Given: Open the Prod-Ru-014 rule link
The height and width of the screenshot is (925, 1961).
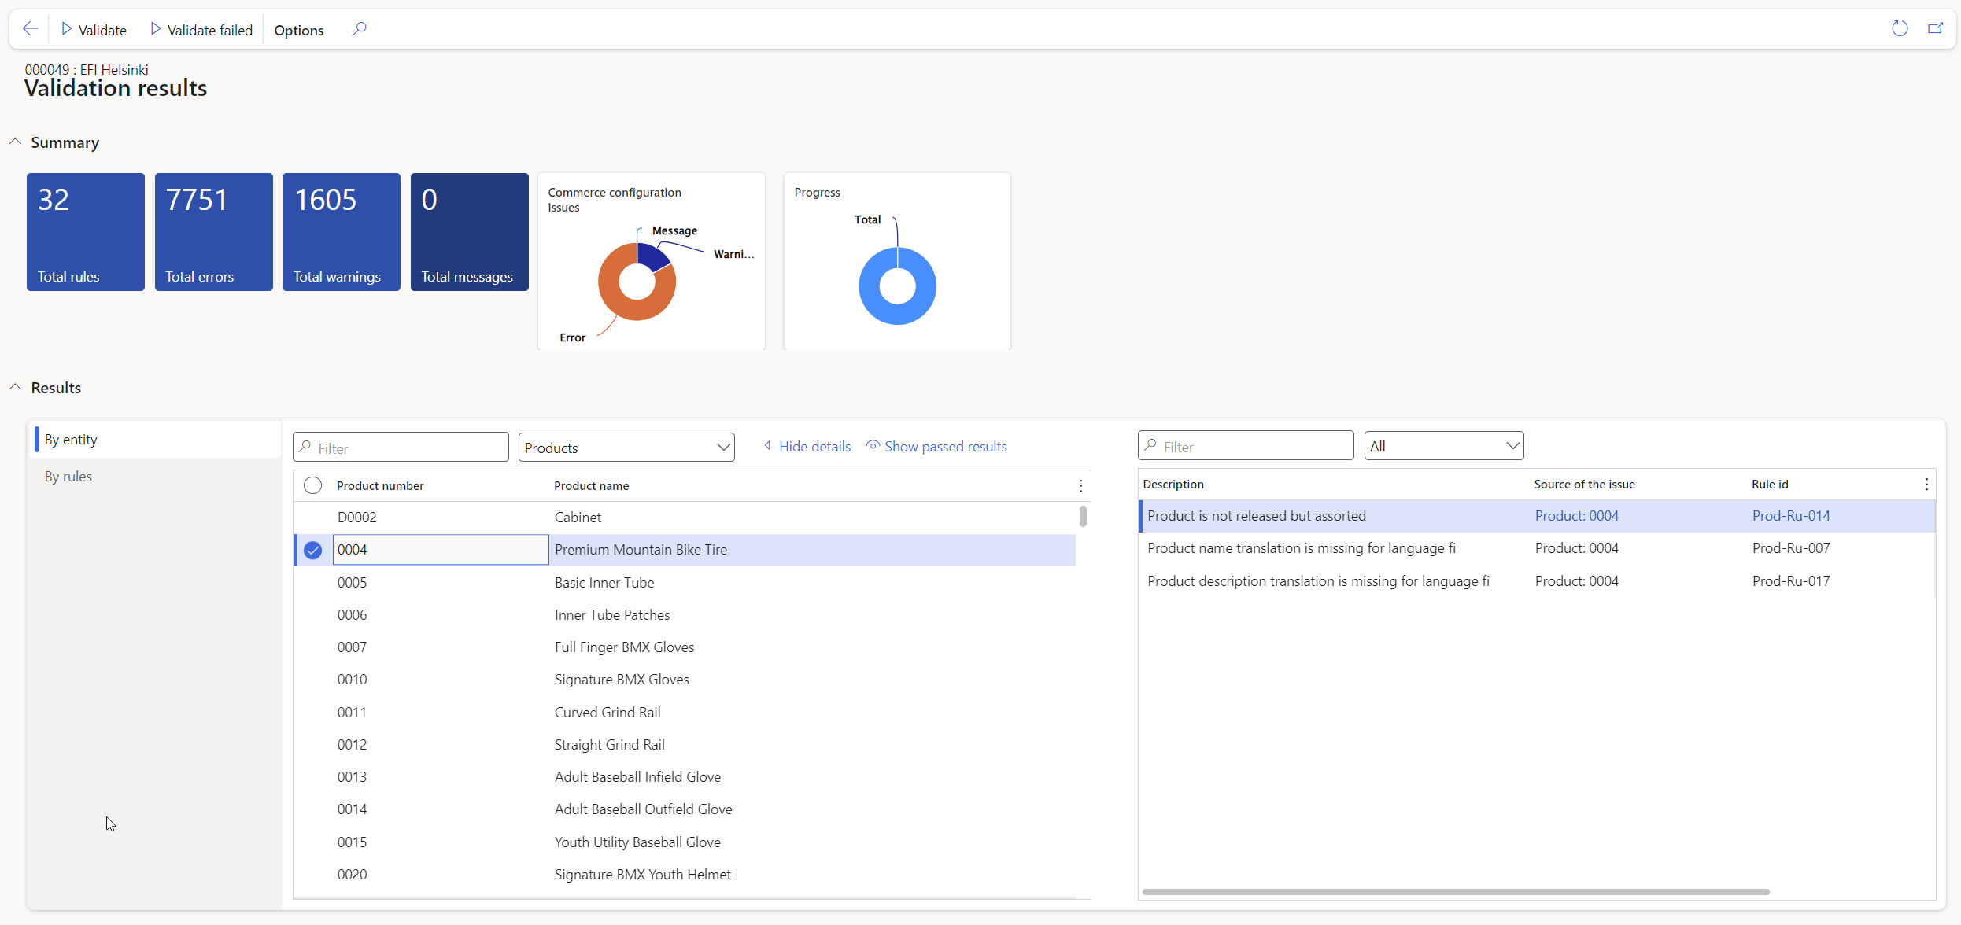Looking at the screenshot, I should pos(1791,516).
